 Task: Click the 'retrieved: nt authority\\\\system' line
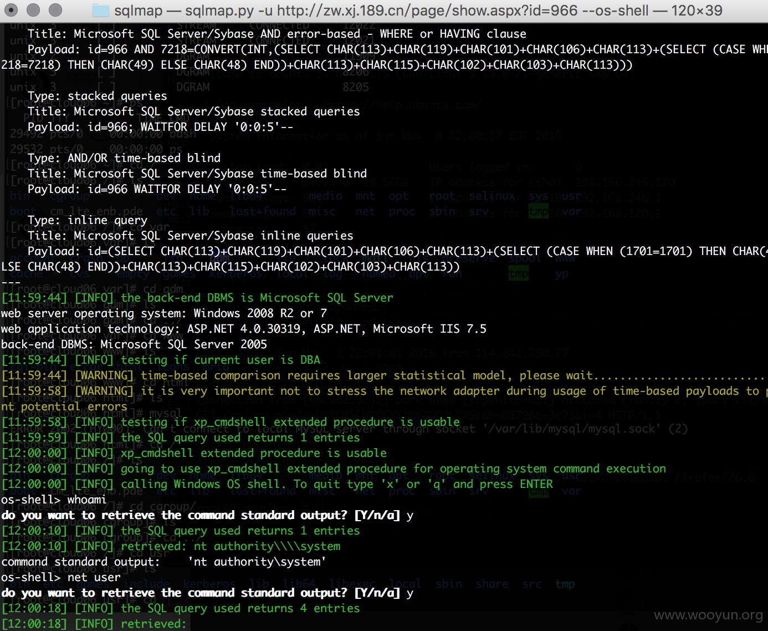[x=171, y=546]
